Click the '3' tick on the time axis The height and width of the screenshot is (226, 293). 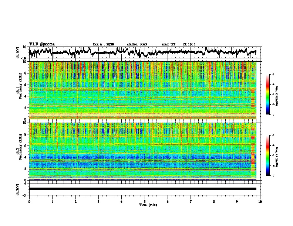tap(98, 202)
